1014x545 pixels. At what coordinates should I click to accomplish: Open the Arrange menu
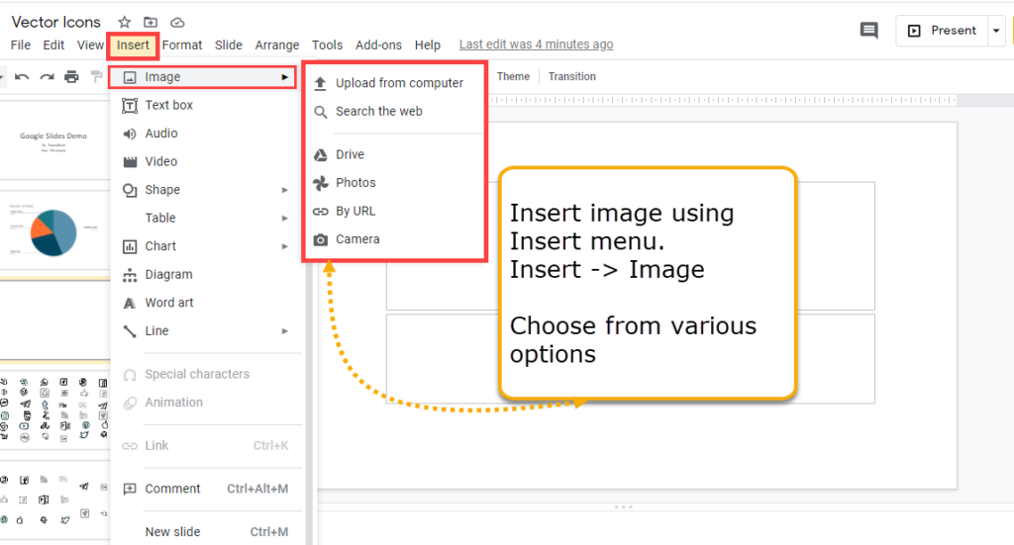[277, 45]
